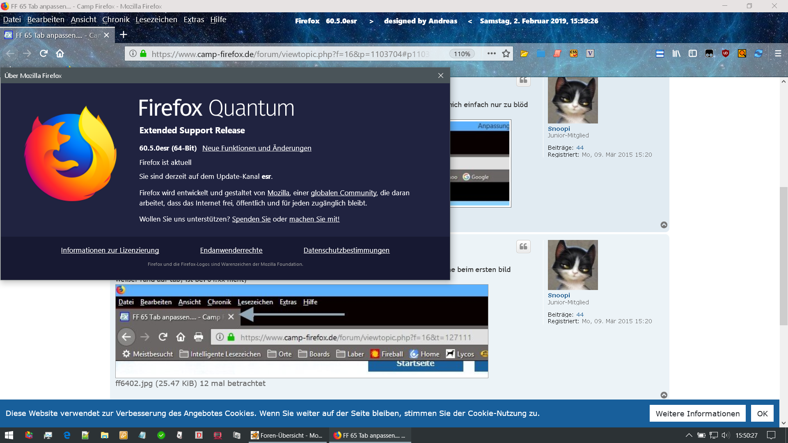Click the Neue Funktionen und Änderungen link

[257, 148]
